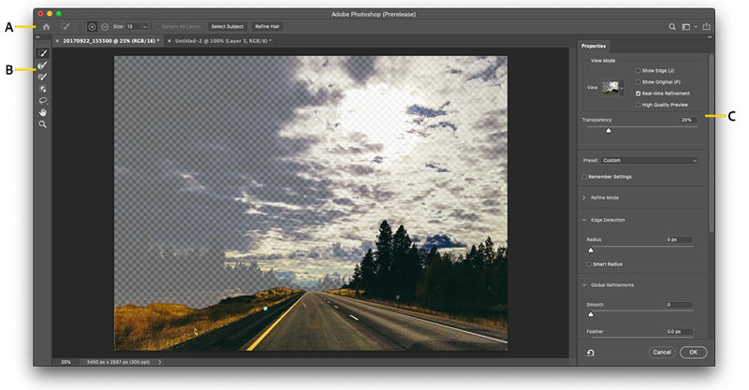Select the Object Selection tool

point(43,89)
